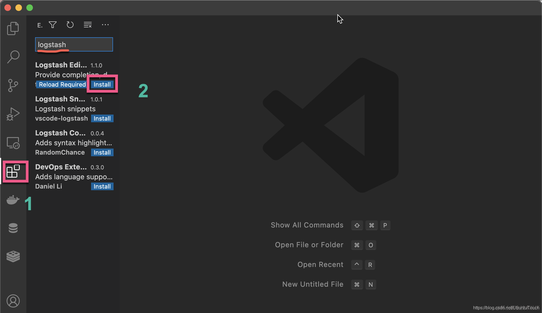Image resolution: width=542 pixels, height=313 pixels.
Task: Open the Accounts icon at bottom
Action: click(13, 301)
